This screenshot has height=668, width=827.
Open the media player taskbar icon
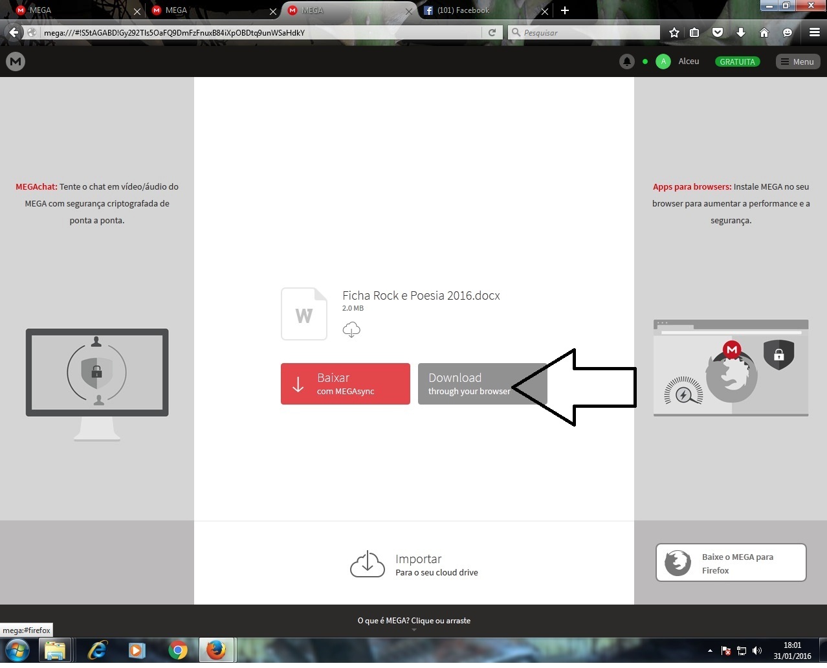click(137, 650)
